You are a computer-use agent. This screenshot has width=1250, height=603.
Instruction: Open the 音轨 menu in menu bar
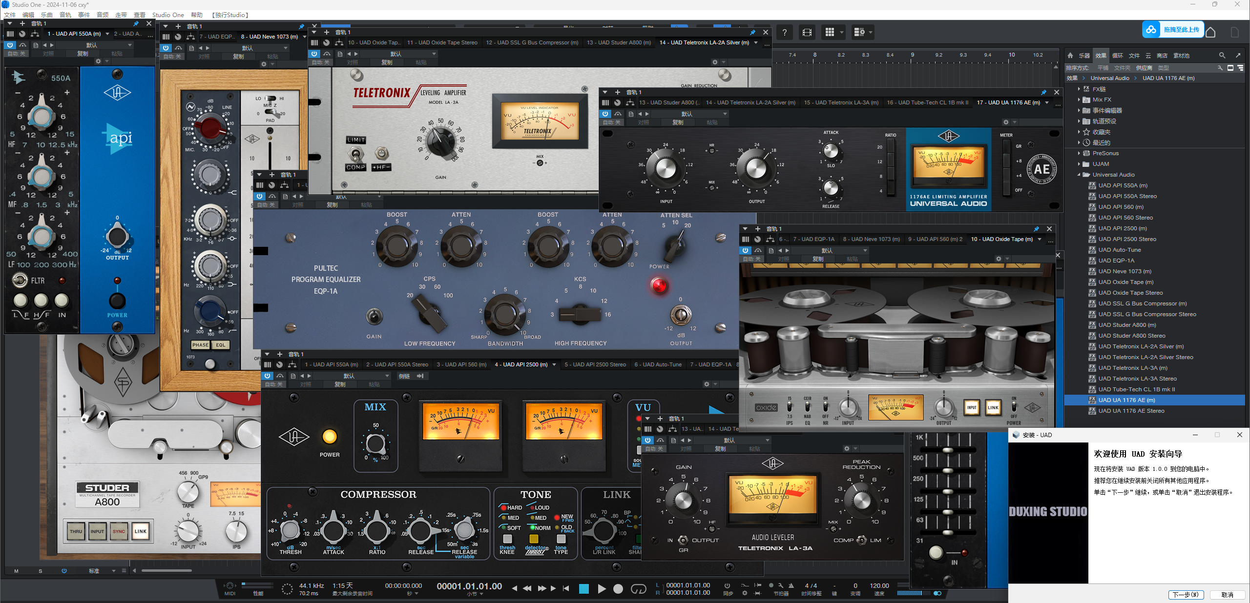click(65, 15)
